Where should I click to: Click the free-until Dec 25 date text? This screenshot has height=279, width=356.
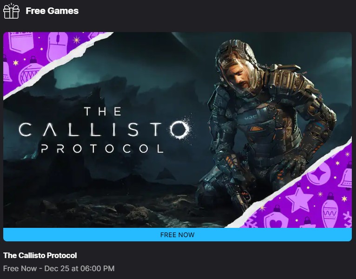pos(59,268)
